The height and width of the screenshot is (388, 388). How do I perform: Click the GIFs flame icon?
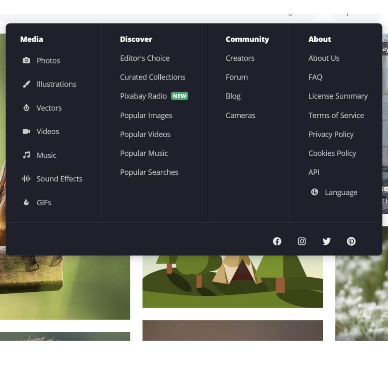(26, 203)
